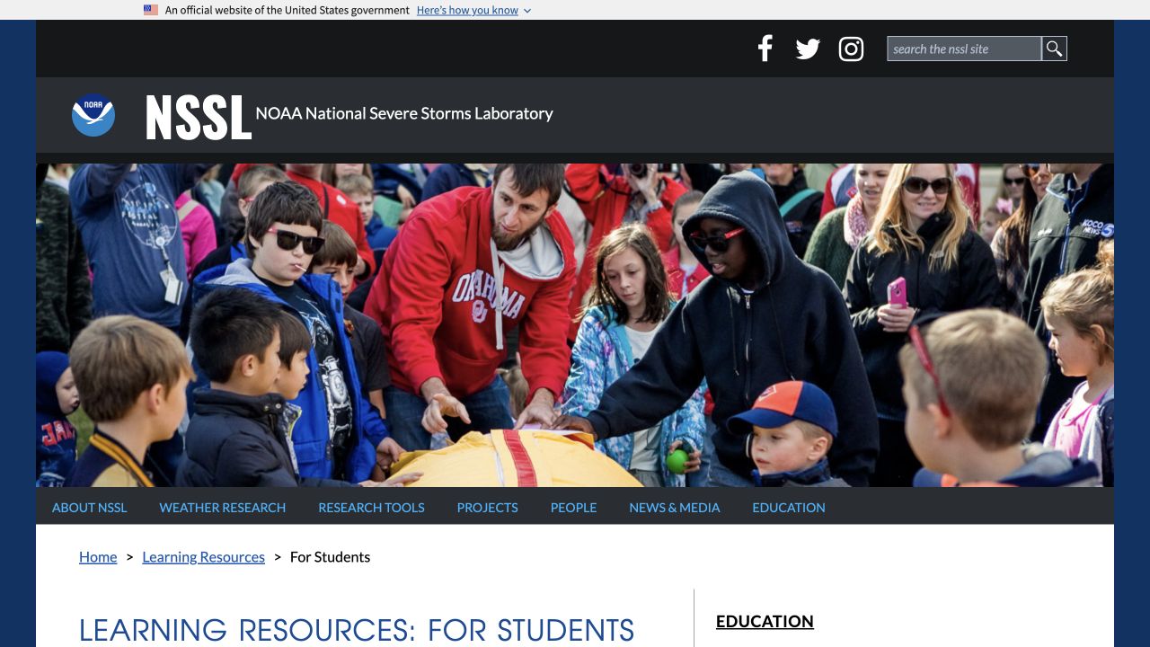Click the Education sidebar heading link
This screenshot has height=647, width=1150.
point(765,621)
